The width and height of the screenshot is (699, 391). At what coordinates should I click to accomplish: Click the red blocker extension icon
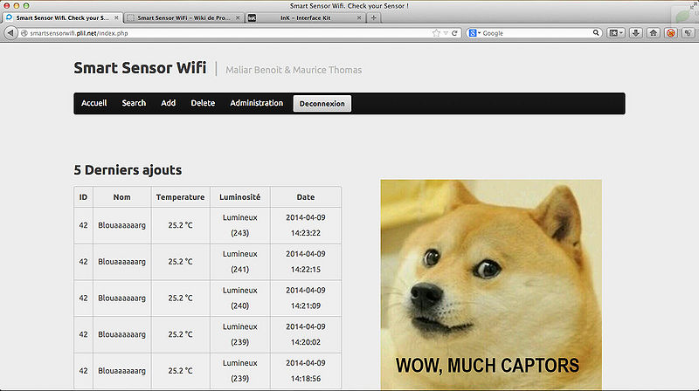[x=670, y=33]
